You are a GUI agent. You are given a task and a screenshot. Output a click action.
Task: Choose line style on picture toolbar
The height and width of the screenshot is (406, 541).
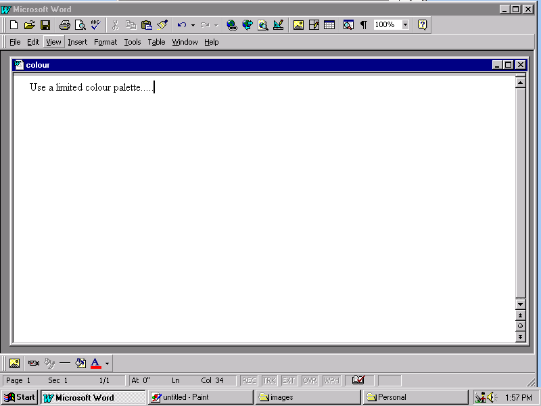(65, 363)
